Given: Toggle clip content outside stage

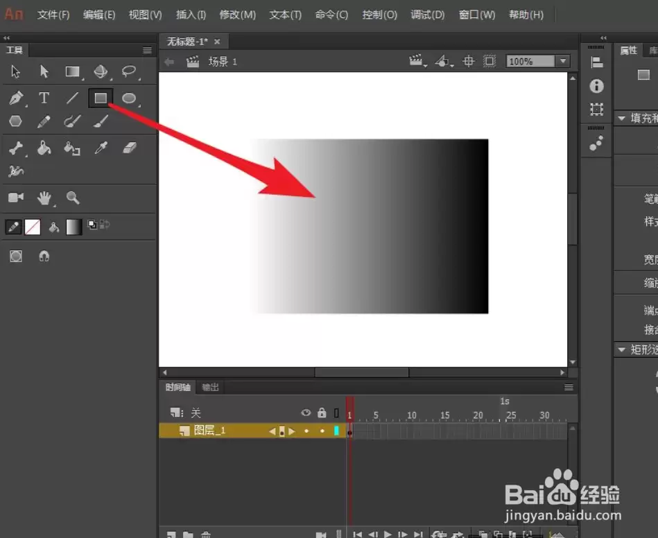Looking at the screenshot, I should tap(489, 61).
